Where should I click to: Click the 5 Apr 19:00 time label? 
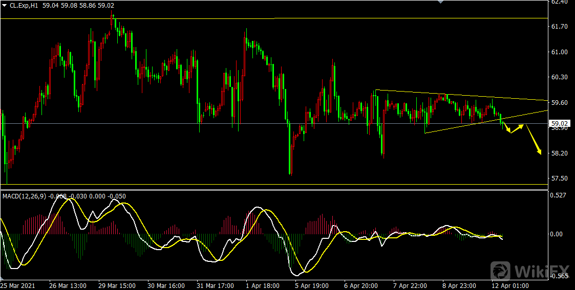pyautogui.click(x=312, y=285)
